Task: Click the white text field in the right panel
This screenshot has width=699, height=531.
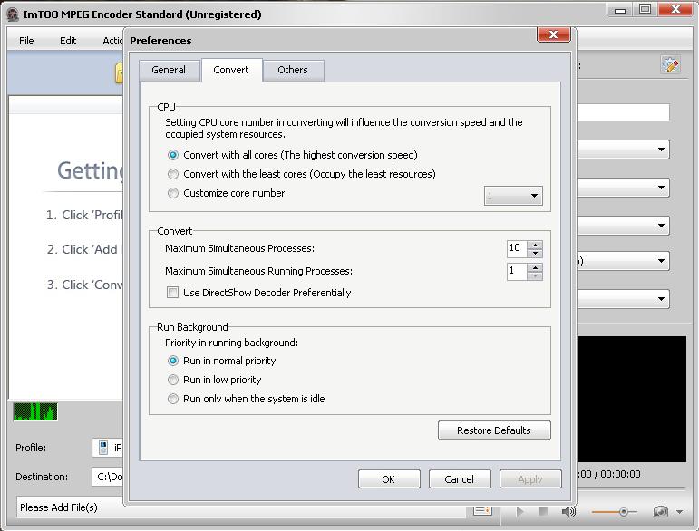Action: [623, 112]
